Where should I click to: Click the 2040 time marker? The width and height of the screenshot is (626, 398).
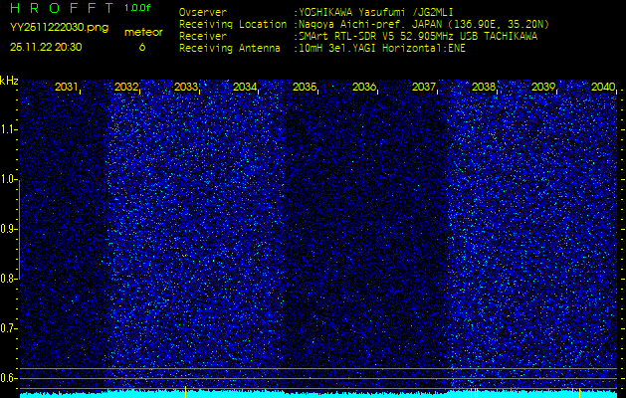[x=603, y=87]
